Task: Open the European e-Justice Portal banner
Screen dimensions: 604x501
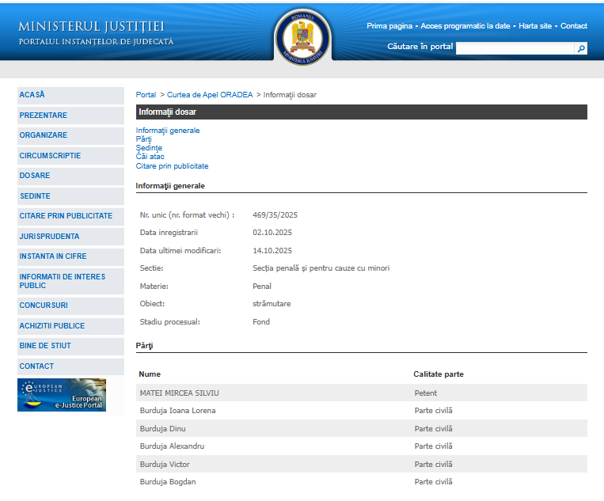Action: [x=62, y=395]
